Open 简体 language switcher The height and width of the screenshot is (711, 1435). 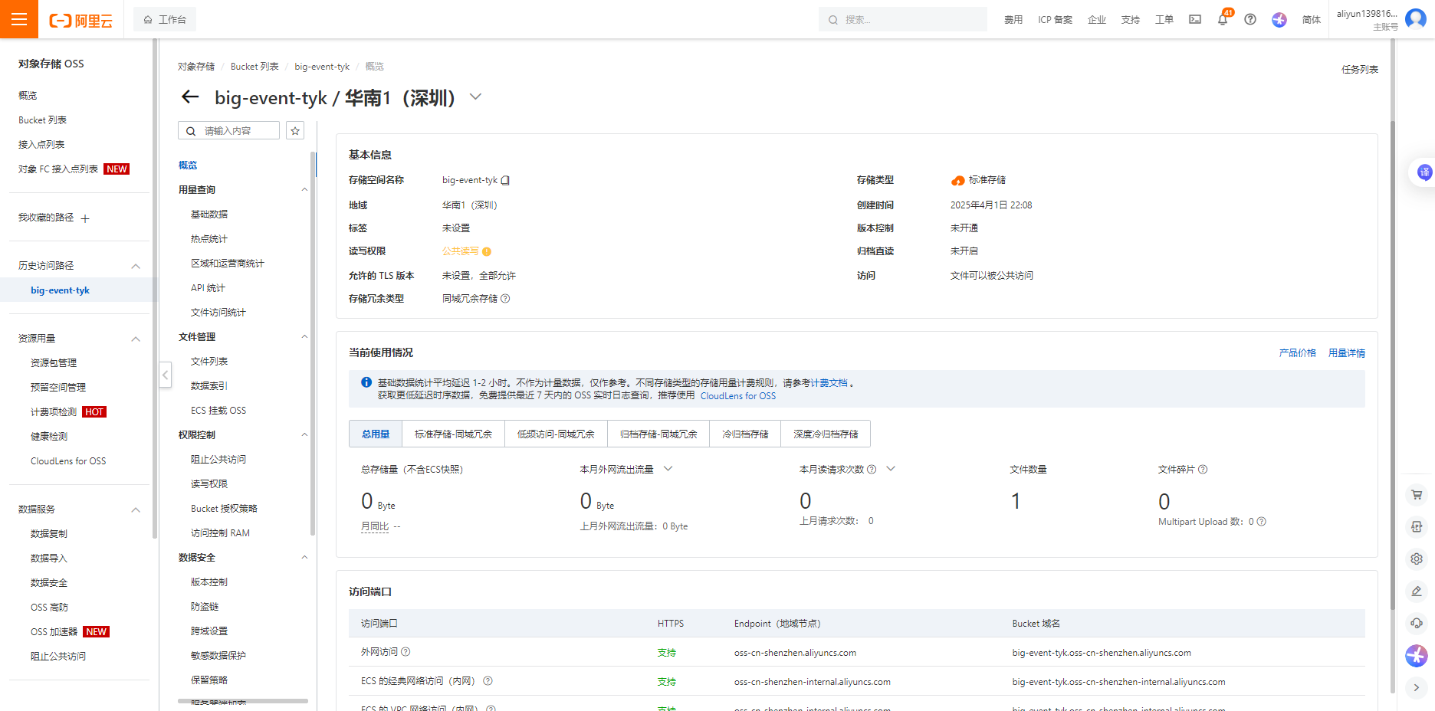pos(1312,20)
